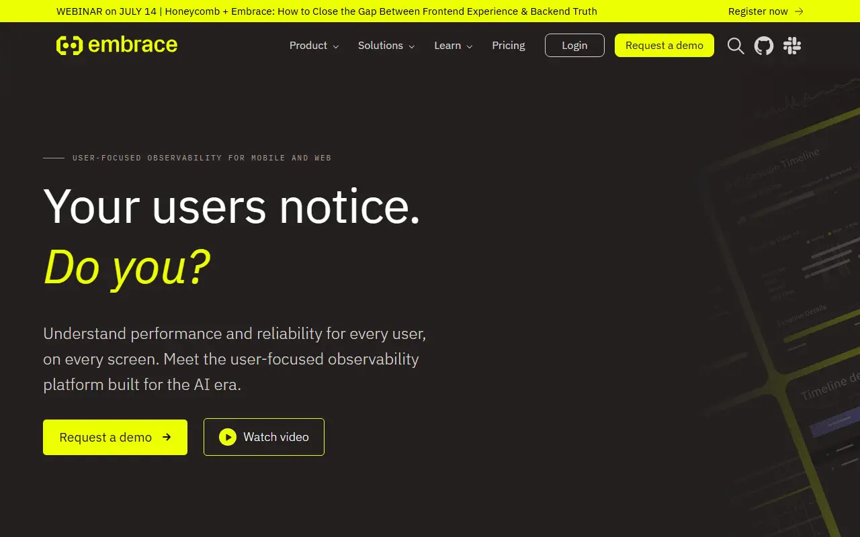Click the Register now arrow icon
860x537 pixels.
[x=799, y=11]
